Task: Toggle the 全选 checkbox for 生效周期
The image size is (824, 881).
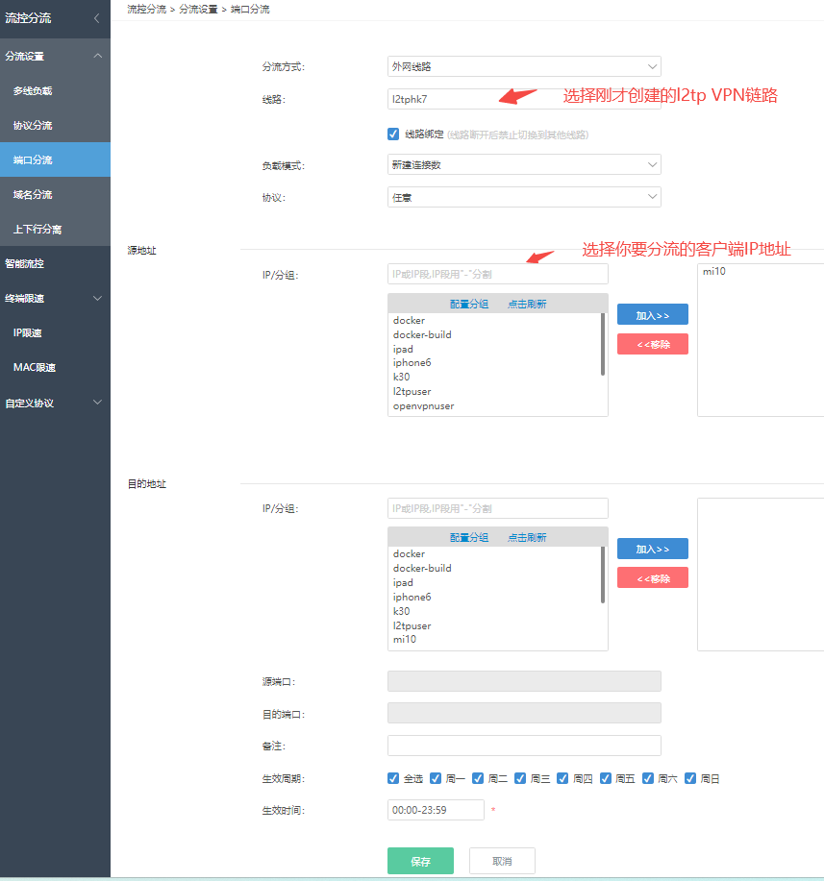Action: [393, 778]
